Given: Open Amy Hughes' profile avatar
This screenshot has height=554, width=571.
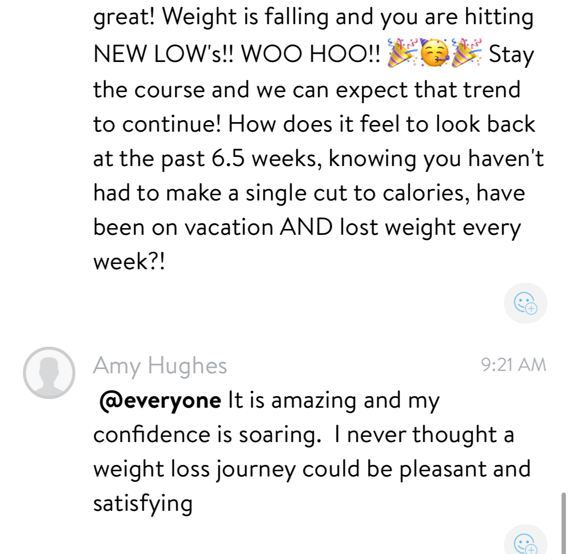Looking at the screenshot, I should pos(49,372).
